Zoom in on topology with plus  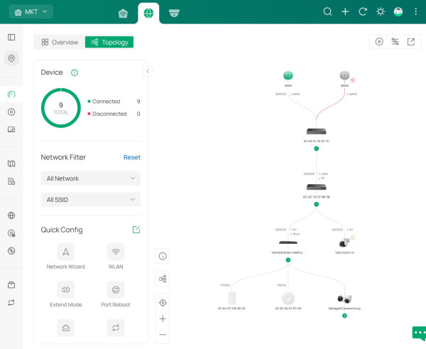(x=163, y=319)
